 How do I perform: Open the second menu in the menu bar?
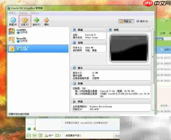[x=23, y=13]
